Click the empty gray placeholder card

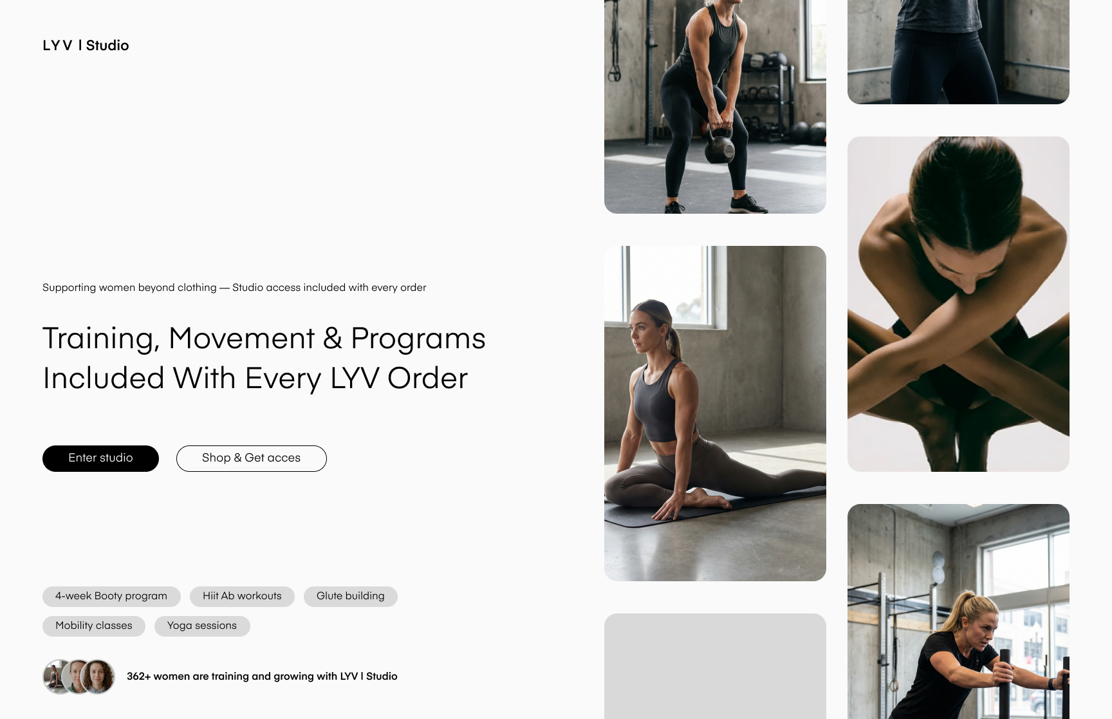pyautogui.click(x=715, y=666)
